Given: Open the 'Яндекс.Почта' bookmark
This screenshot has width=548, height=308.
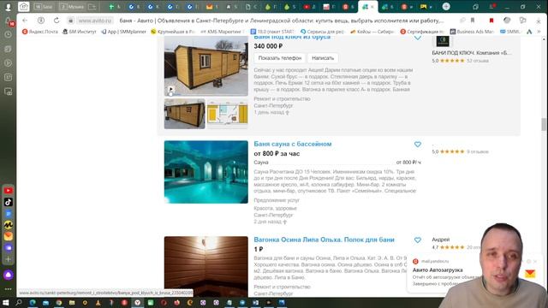Looking at the screenshot, I should (40, 32).
